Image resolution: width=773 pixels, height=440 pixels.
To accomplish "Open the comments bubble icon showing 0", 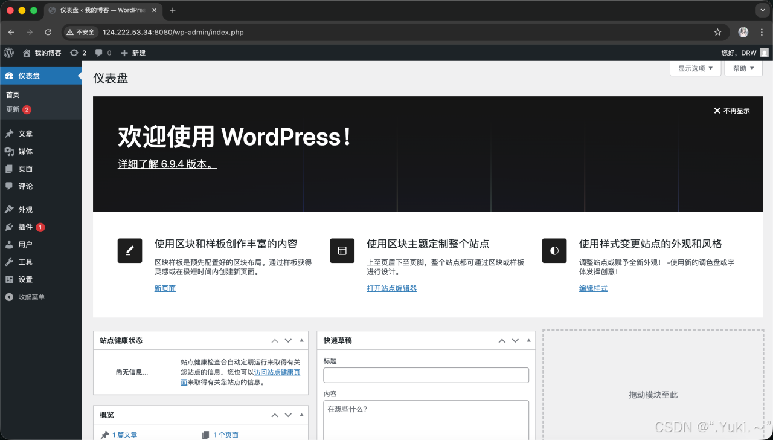I will pos(103,53).
